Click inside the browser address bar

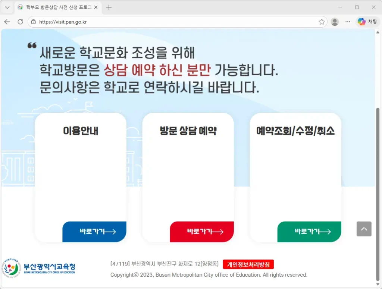pos(149,22)
